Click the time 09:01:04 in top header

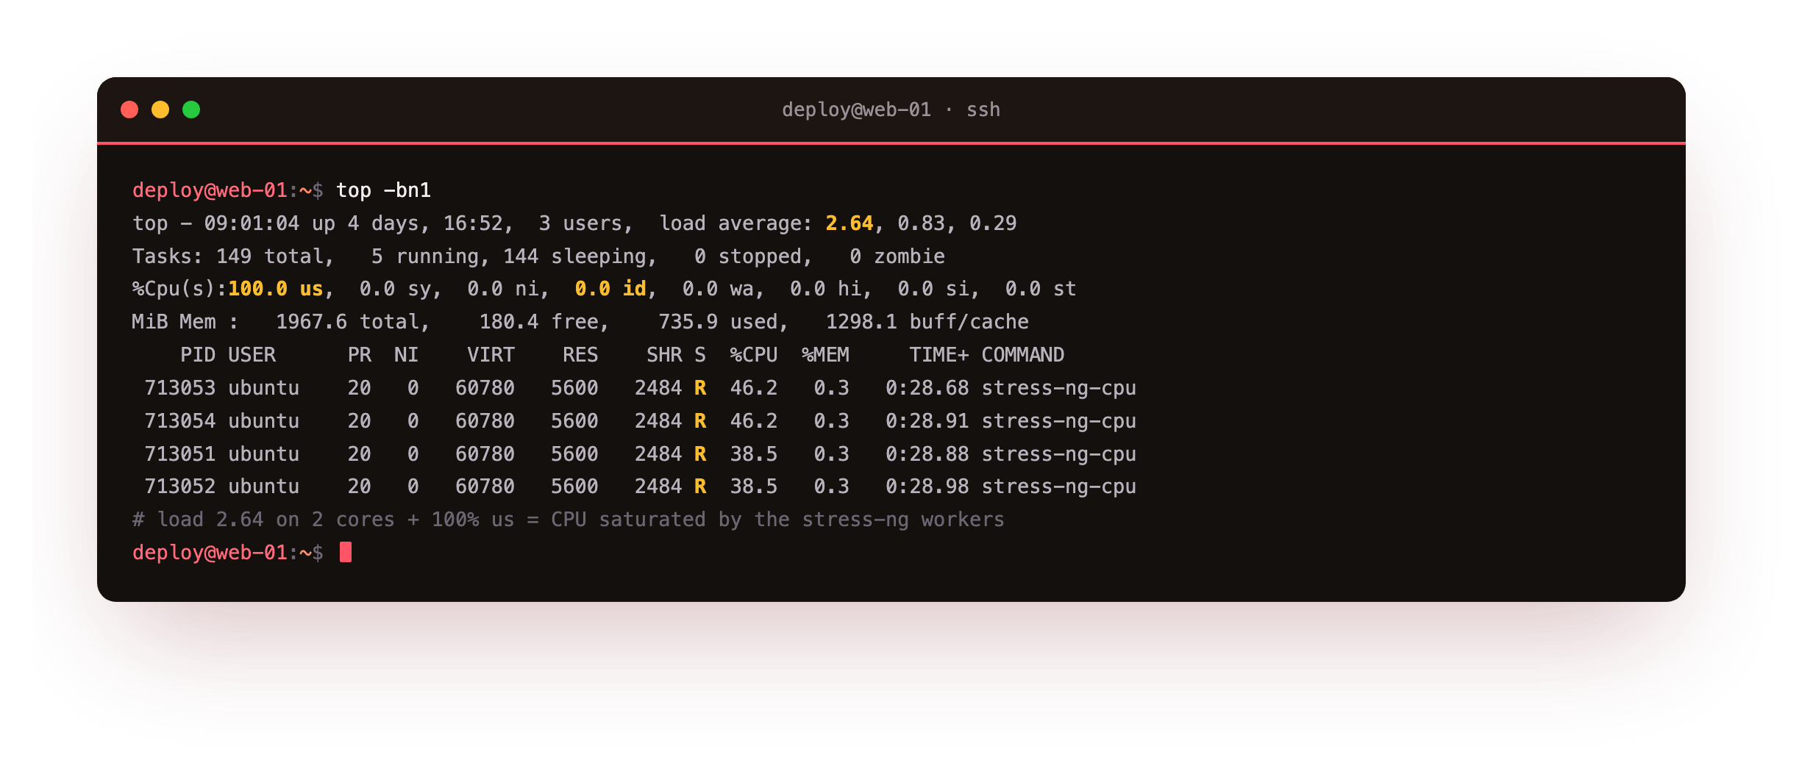click(252, 223)
